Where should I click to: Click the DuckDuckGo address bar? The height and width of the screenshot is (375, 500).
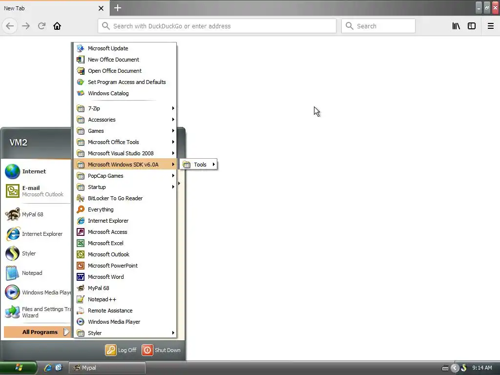coord(217,26)
